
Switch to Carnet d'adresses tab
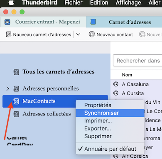(124, 22)
